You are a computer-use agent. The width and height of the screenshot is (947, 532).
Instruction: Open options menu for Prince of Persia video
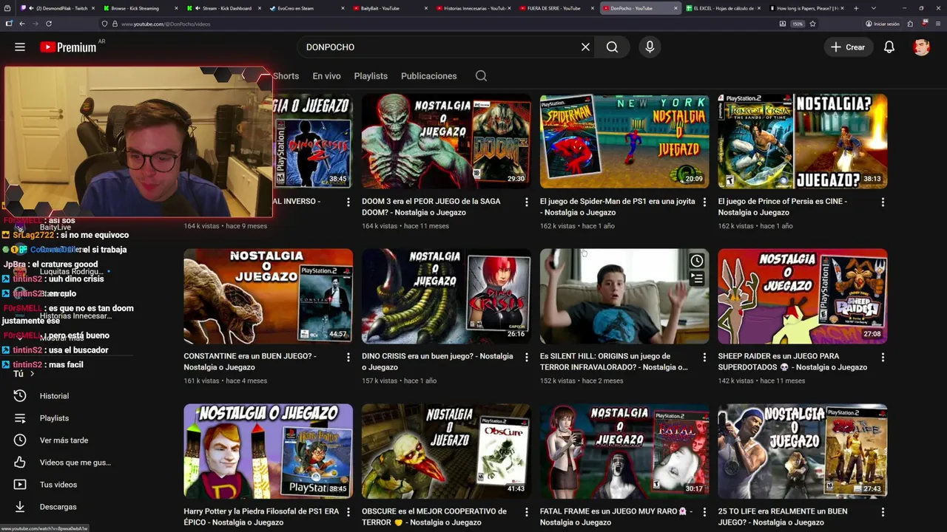[x=883, y=202]
